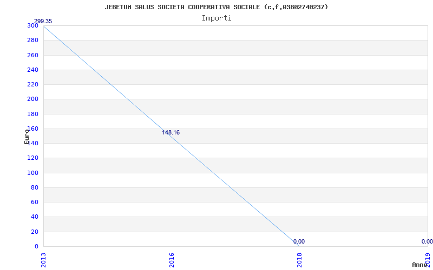This screenshot has width=433, height=270.
Task: Click the 0 y-axis tick label
Action: [36, 246]
